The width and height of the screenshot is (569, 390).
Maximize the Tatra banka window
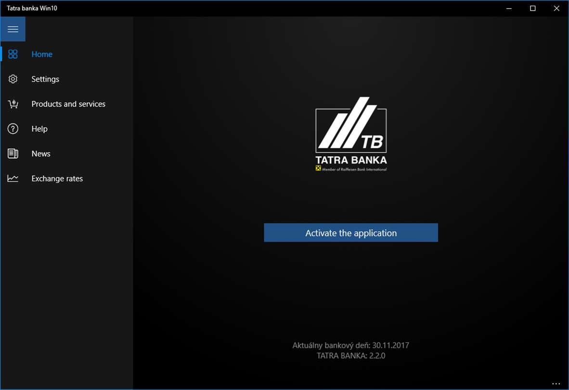533,8
